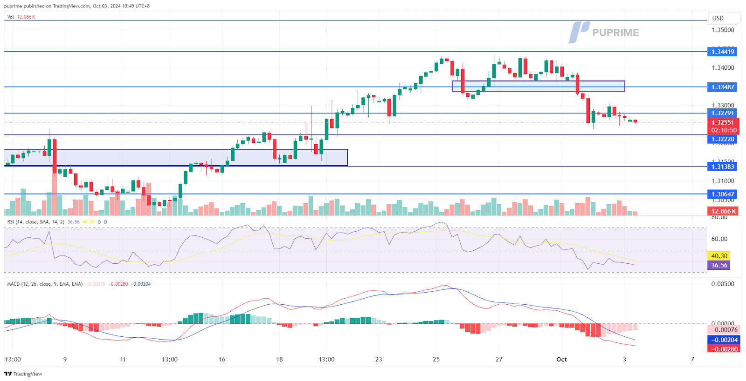Click the purple RSI value label 36.56
Screen dimensions: 746x381
pyautogui.click(x=719, y=265)
